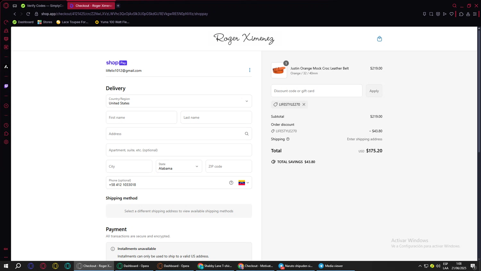Open Opera tab search magnifier

[454, 5]
